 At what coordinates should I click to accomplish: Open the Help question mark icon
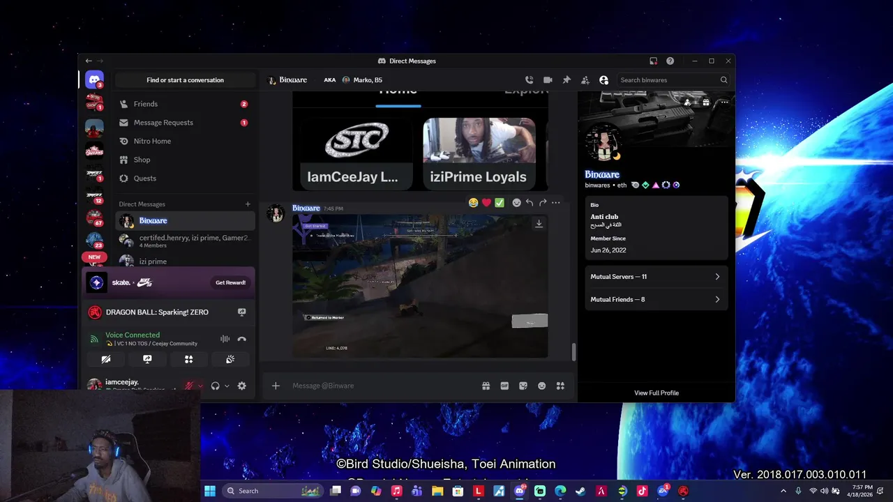tap(670, 61)
